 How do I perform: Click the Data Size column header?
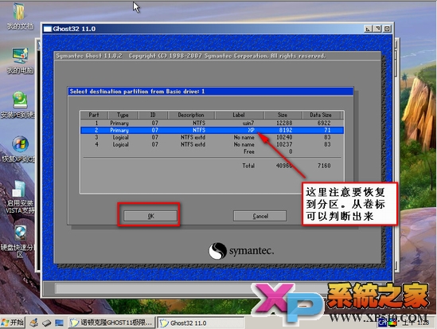[x=321, y=115]
